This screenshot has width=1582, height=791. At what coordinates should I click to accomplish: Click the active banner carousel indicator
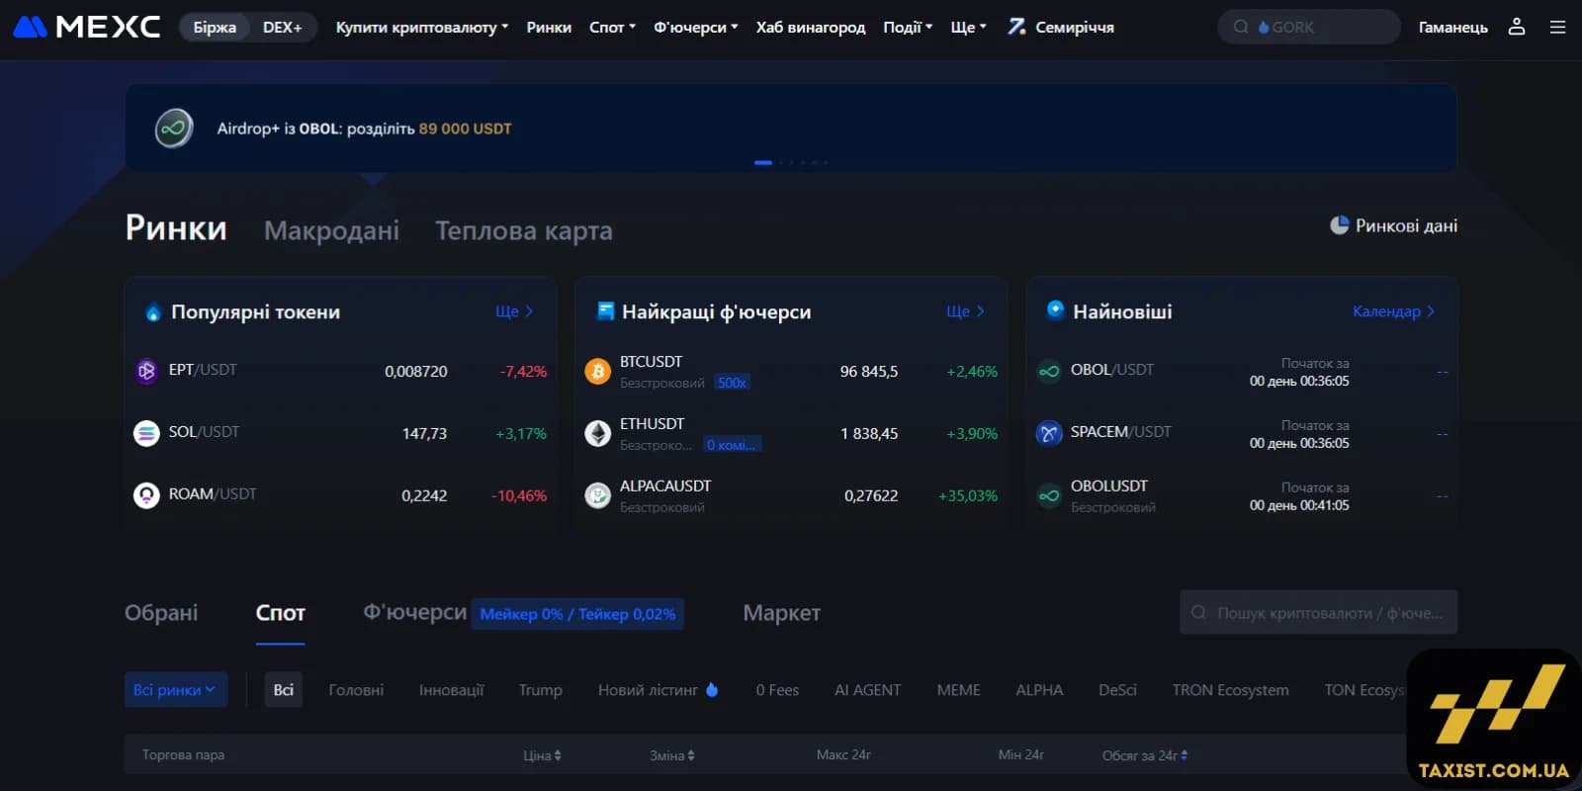(763, 162)
